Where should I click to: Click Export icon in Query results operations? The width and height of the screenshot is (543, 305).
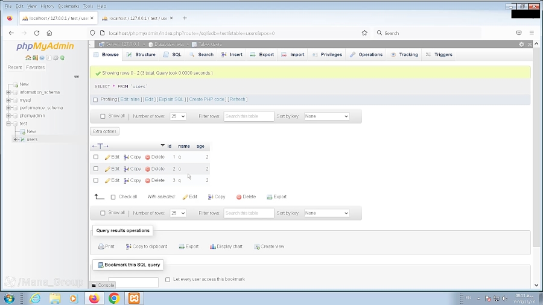(x=182, y=247)
